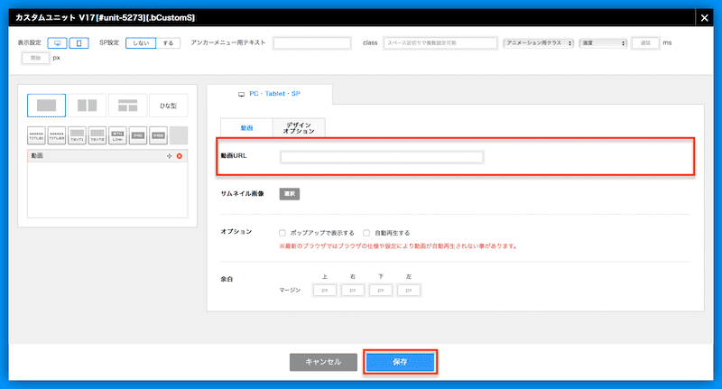Set SP設定 to しない
722x389 pixels.
coord(141,43)
